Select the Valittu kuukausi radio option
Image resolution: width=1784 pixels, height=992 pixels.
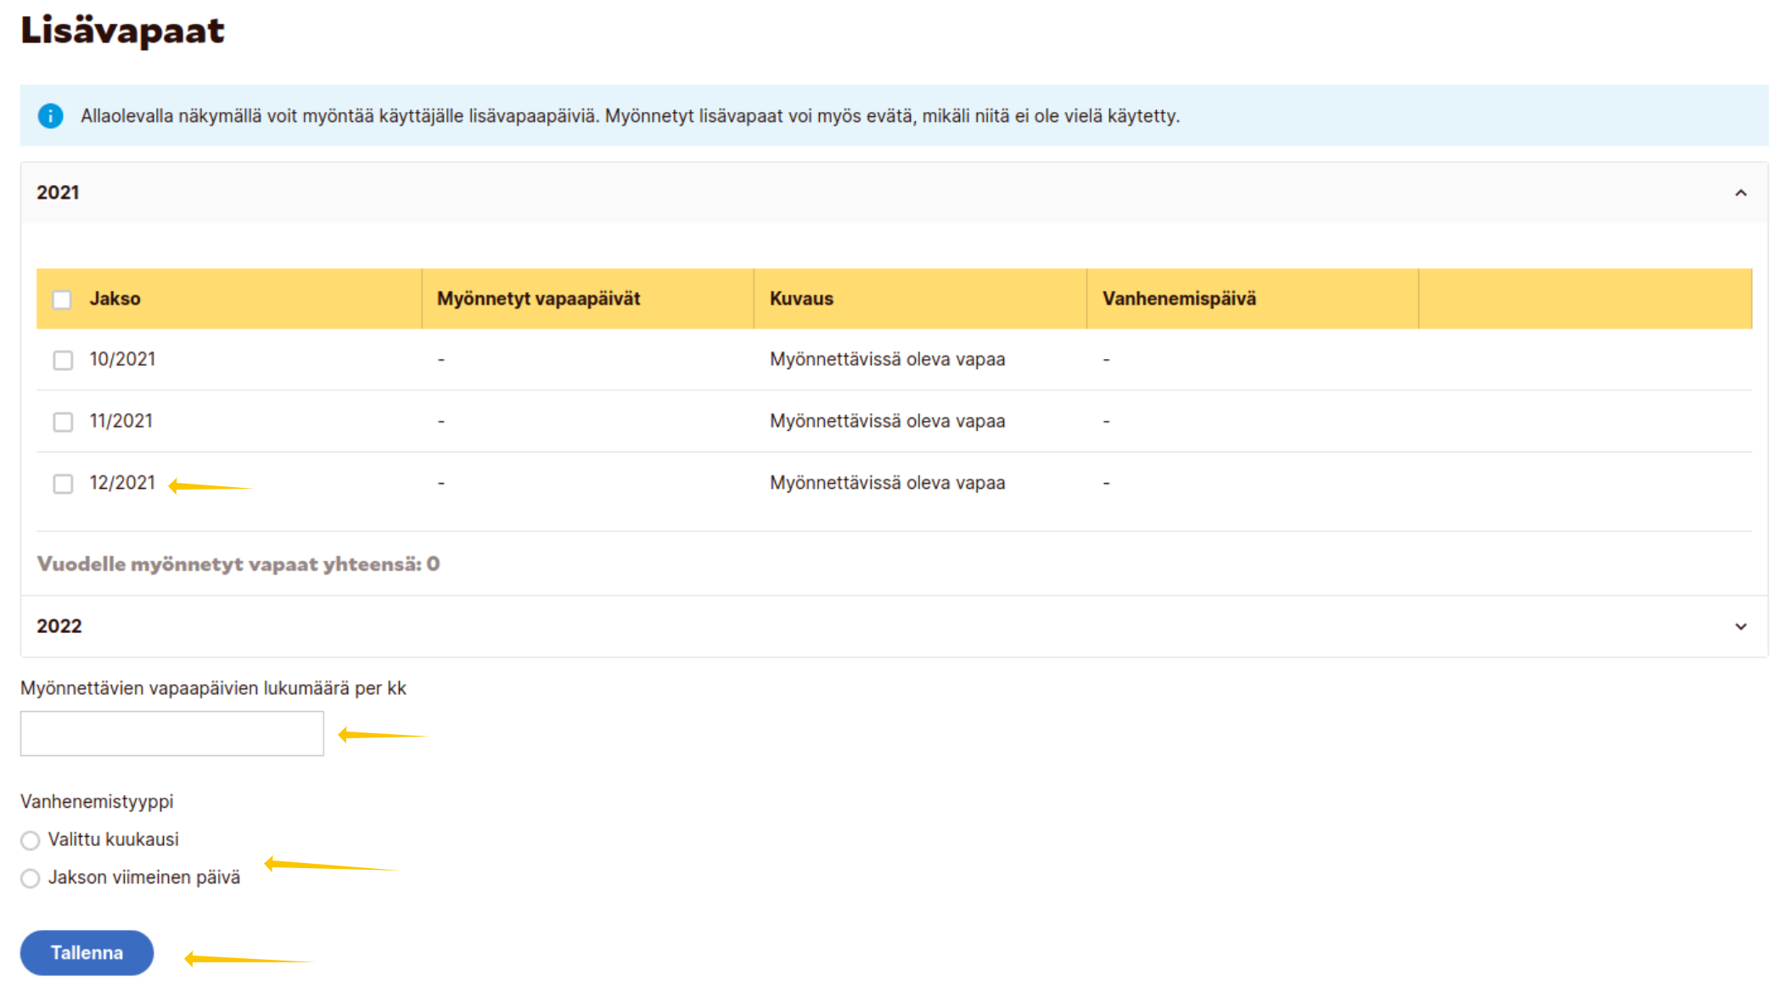pos(31,840)
